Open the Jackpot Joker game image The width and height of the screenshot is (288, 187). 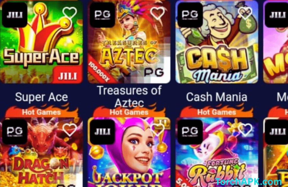coord(129,152)
